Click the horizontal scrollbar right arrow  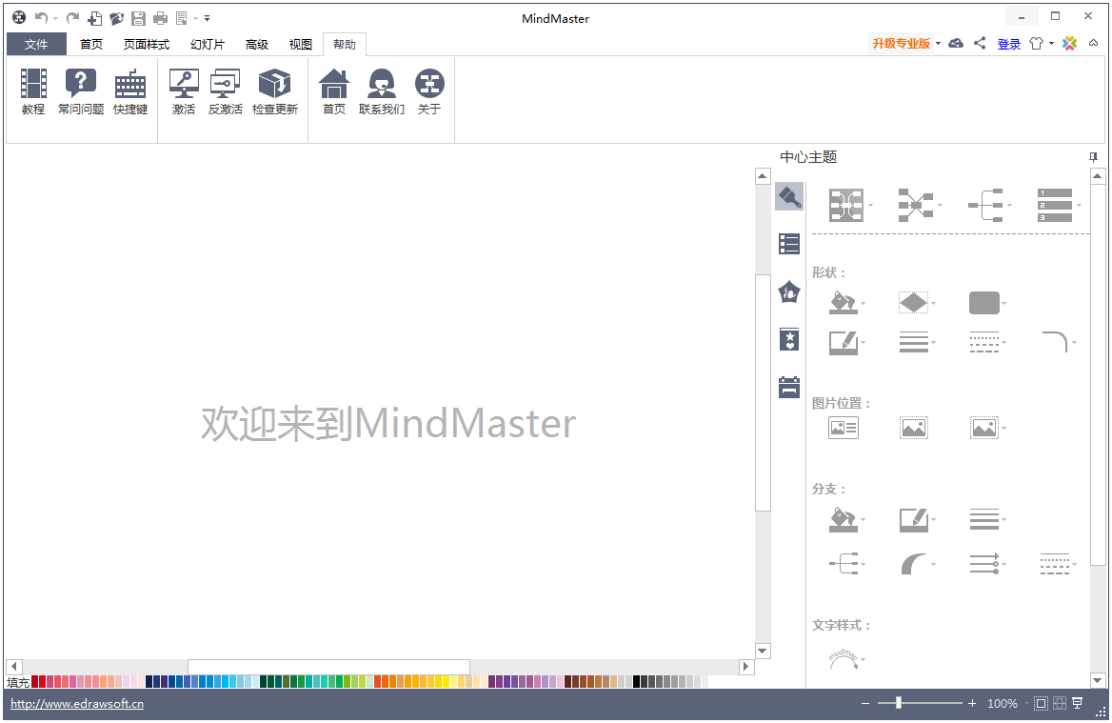745,667
